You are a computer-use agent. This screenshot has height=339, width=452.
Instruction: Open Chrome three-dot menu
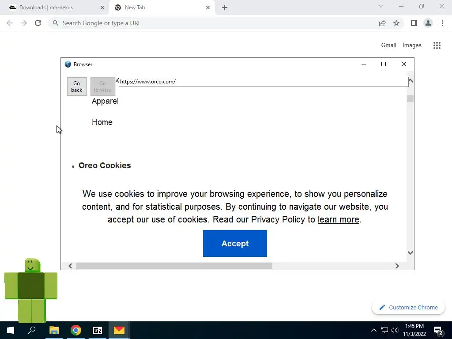(442, 23)
